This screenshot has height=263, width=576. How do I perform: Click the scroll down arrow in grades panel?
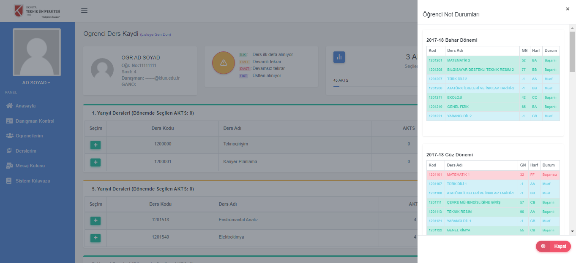click(x=572, y=231)
